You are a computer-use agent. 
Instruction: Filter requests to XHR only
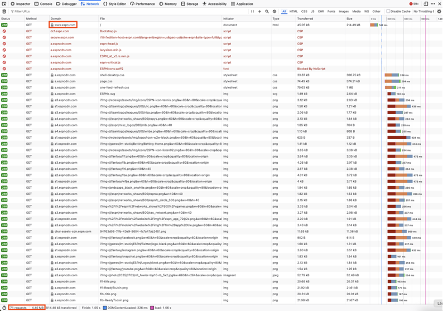(x=321, y=12)
